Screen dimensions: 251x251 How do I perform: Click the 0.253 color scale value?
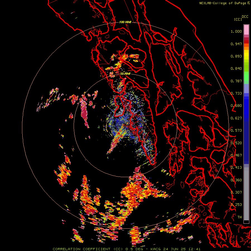tap(236, 205)
